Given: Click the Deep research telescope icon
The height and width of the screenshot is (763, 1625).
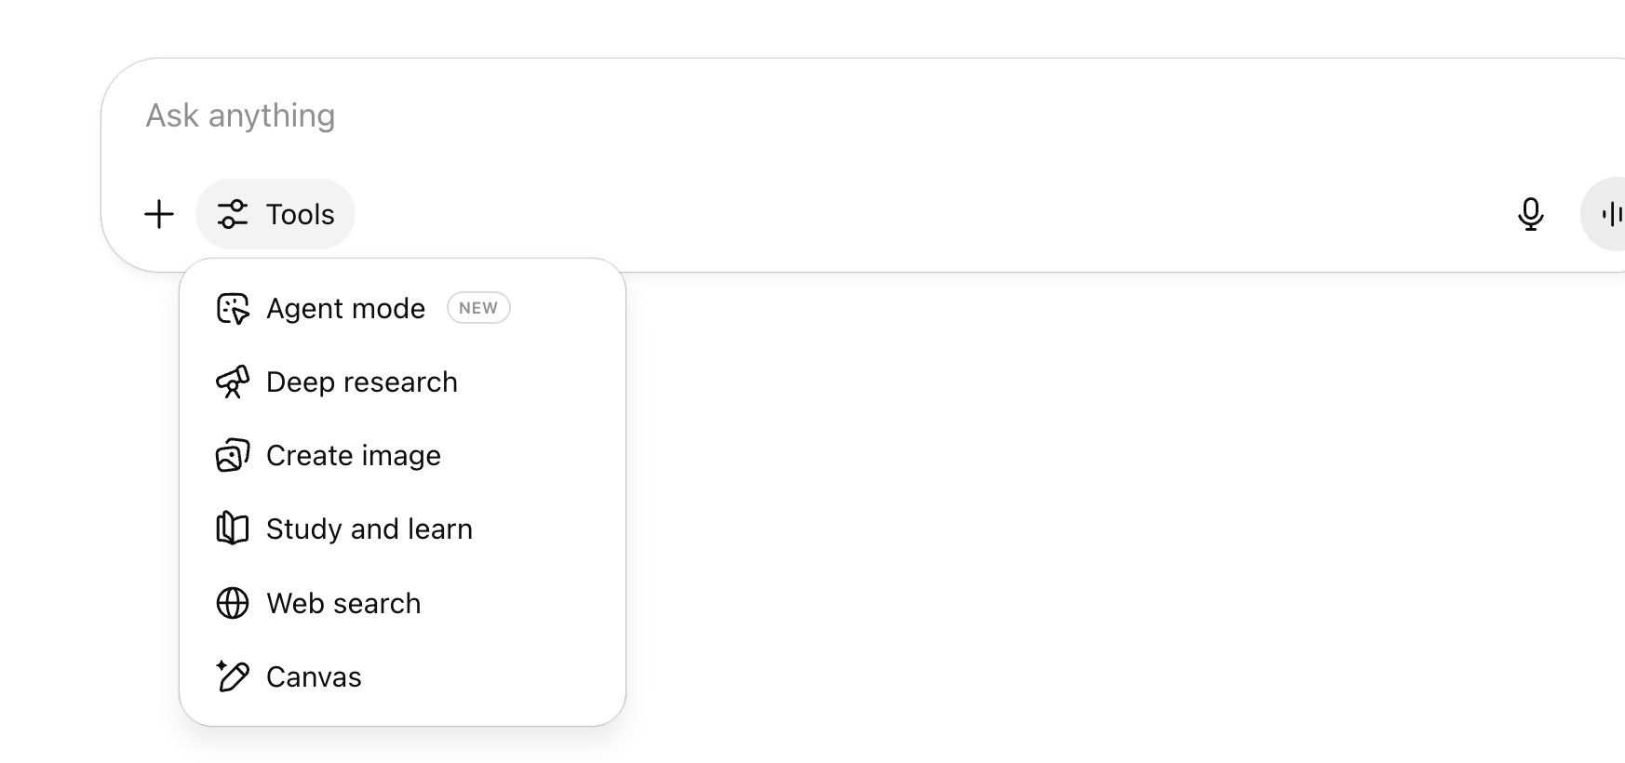Looking at the screenshot, I should 233,382.
